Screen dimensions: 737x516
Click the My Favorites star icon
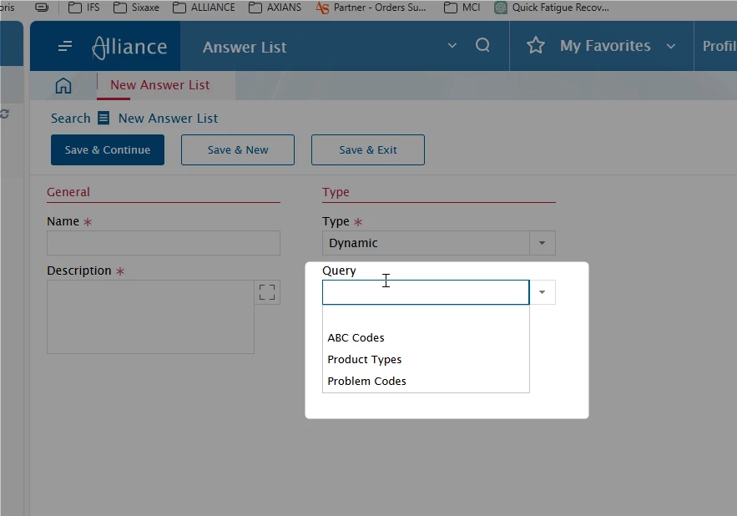[x=535, y=46]
